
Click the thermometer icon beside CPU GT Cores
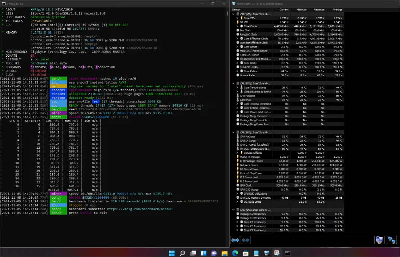pos(238,145)
